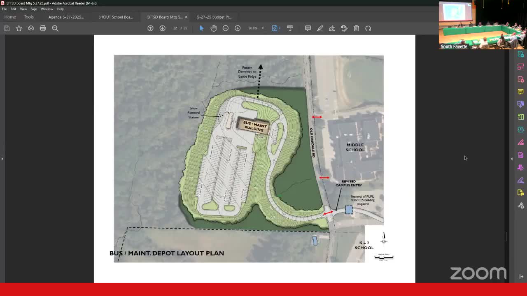Zoom out with the minus icon
This screenshot has height=296, width=527.
226,28
